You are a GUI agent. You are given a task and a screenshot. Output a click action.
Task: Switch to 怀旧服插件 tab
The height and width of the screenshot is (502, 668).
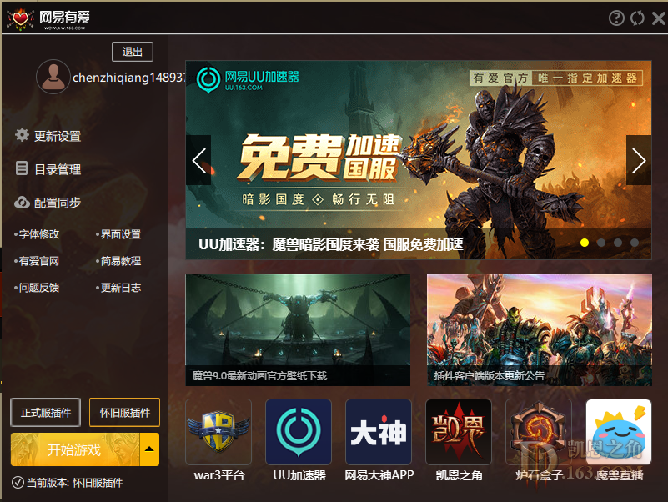point(124,413)
